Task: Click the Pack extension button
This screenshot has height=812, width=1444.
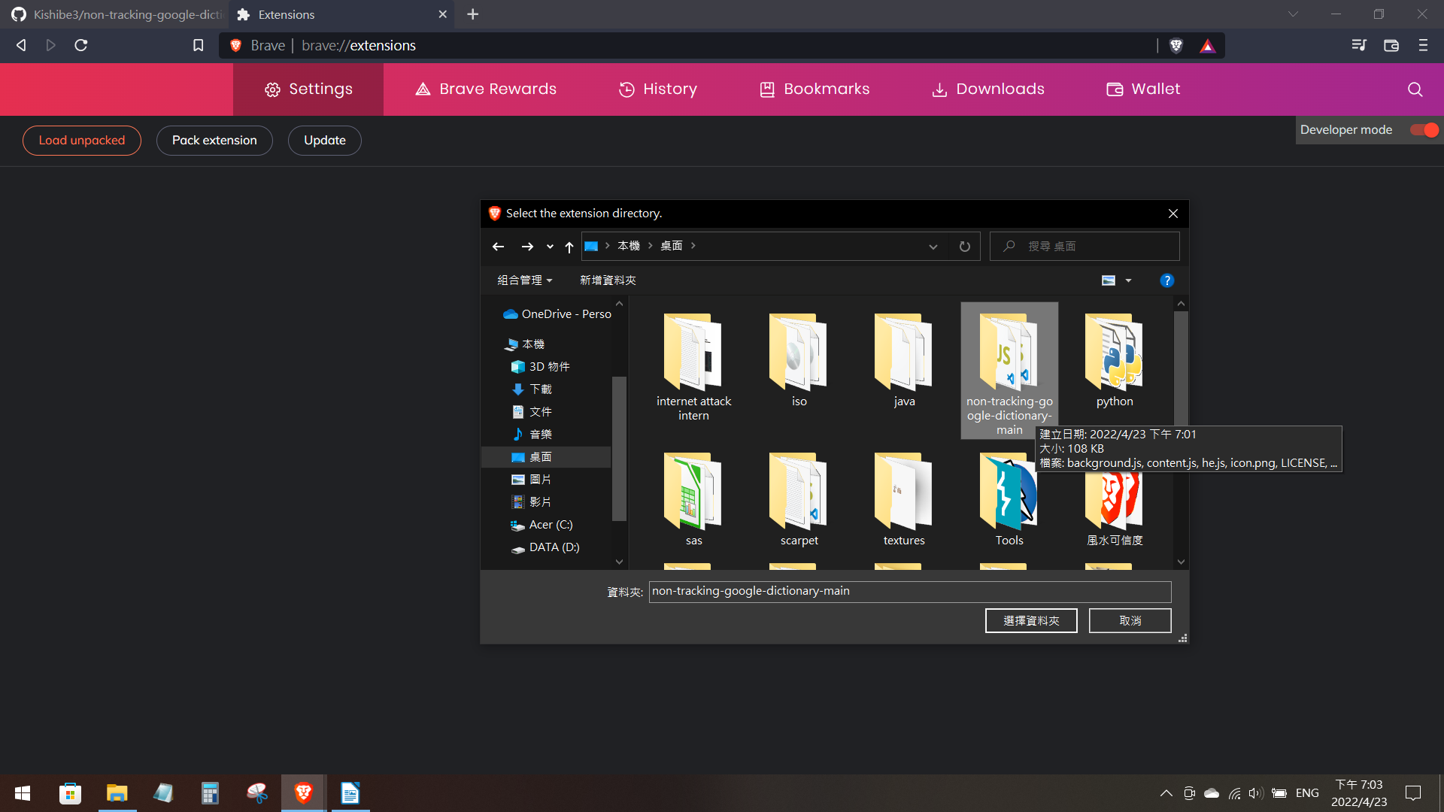Action: (214, 141)
